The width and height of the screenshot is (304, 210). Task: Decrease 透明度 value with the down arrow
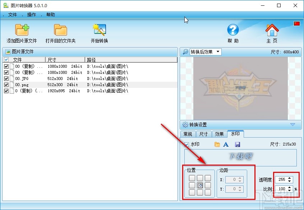tap(290, 181)
